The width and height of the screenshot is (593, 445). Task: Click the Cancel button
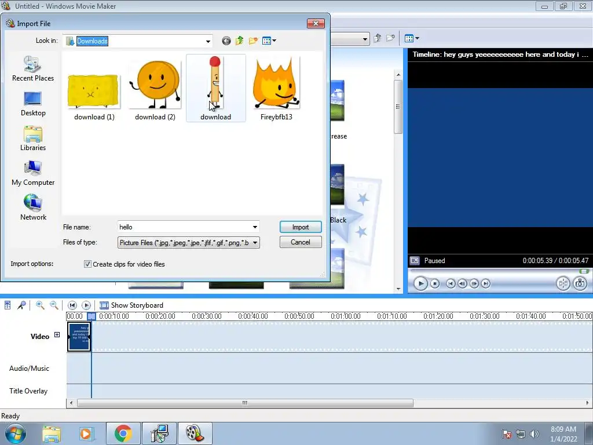[301, 242]
